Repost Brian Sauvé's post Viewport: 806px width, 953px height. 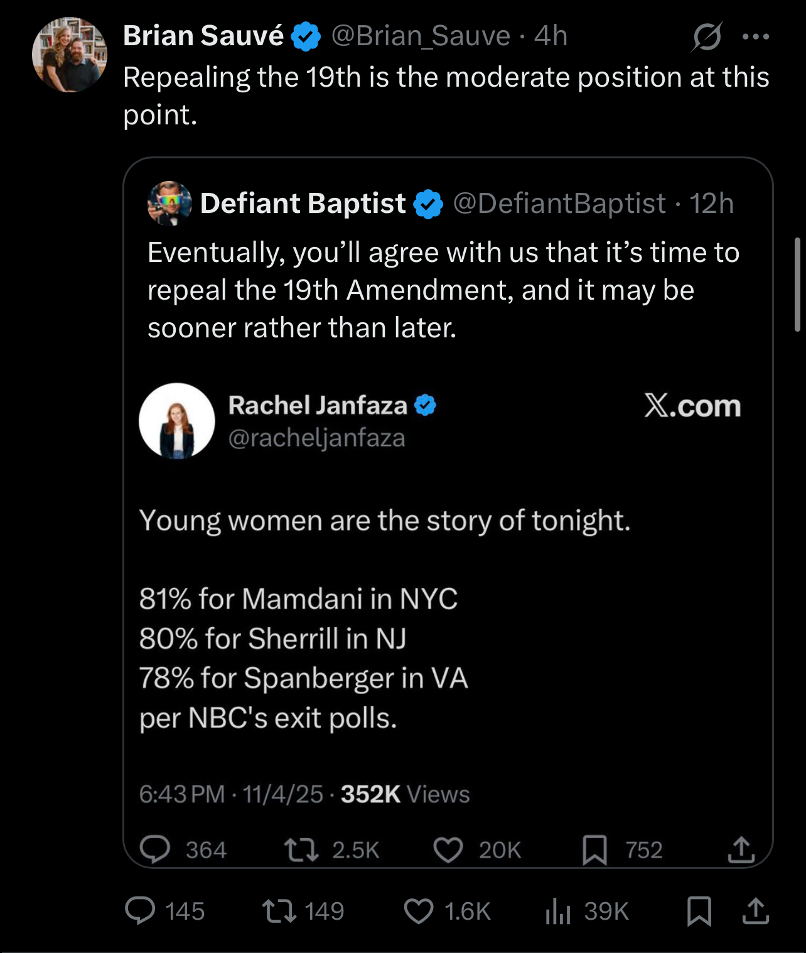coord(279,911)
